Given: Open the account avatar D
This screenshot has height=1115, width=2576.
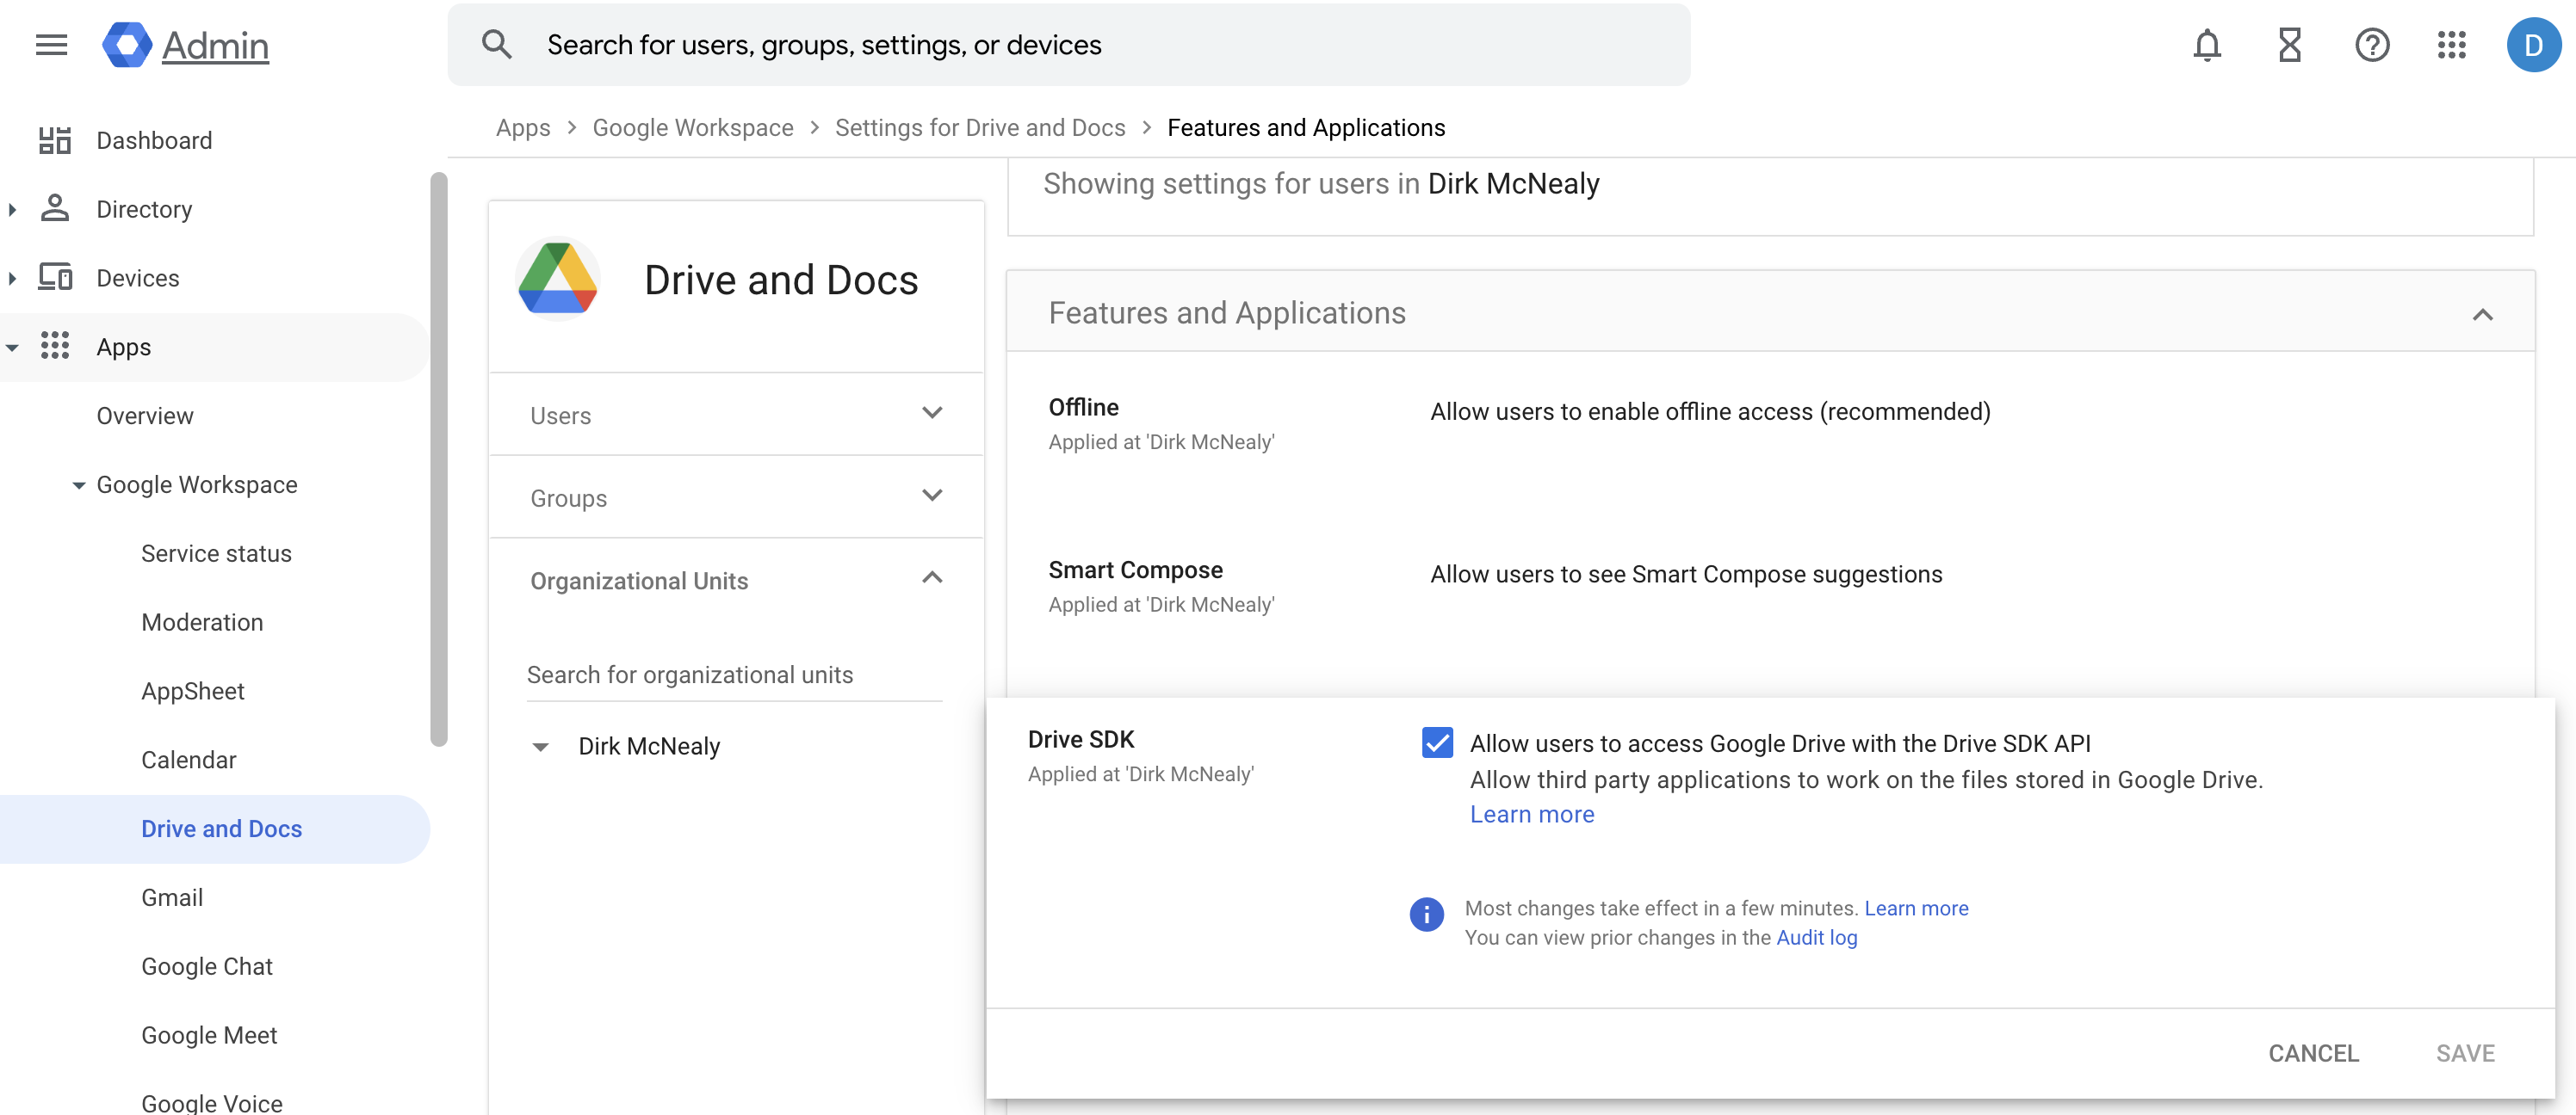Looking at the screenshot, I should tap(2533, 45).
